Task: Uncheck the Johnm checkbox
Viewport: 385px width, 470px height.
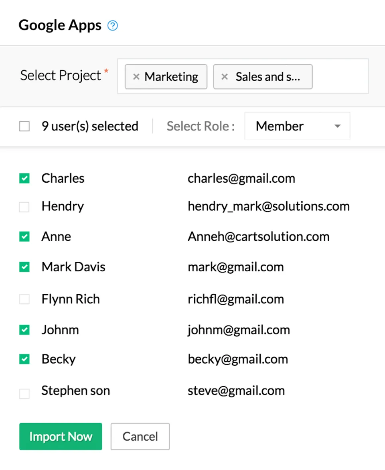Action: (24, 330)
